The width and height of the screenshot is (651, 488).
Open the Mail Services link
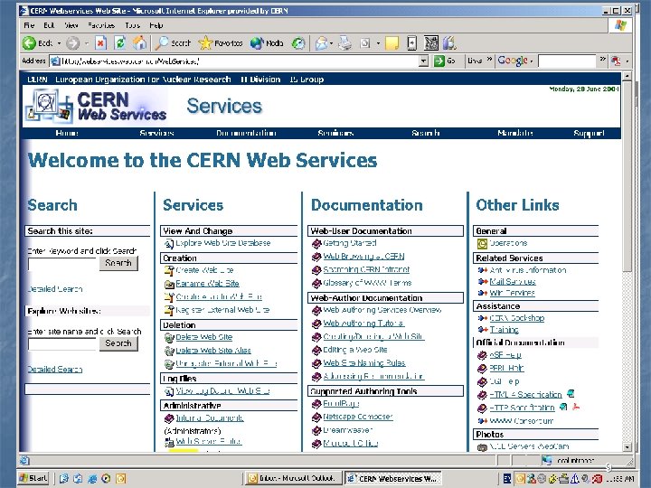click(513, 282)
